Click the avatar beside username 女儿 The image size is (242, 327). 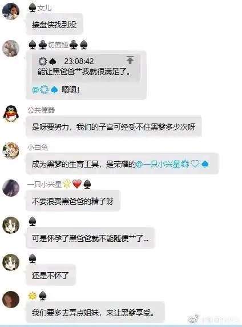(x=11, y=11)
